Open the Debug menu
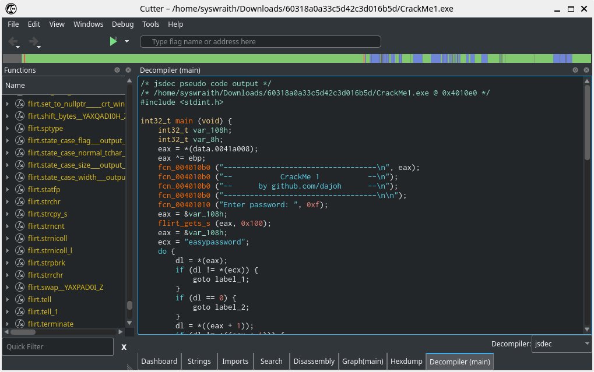 tap(123, 24)
